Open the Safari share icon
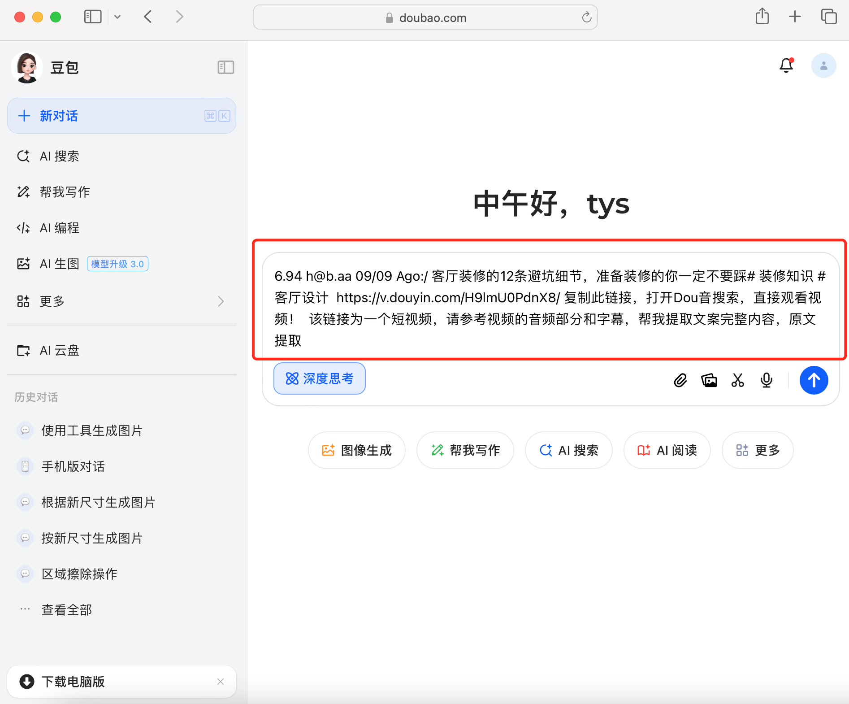The height and width of the screenshot is (704, 849). pyautogui.click(x=762, y=17)
